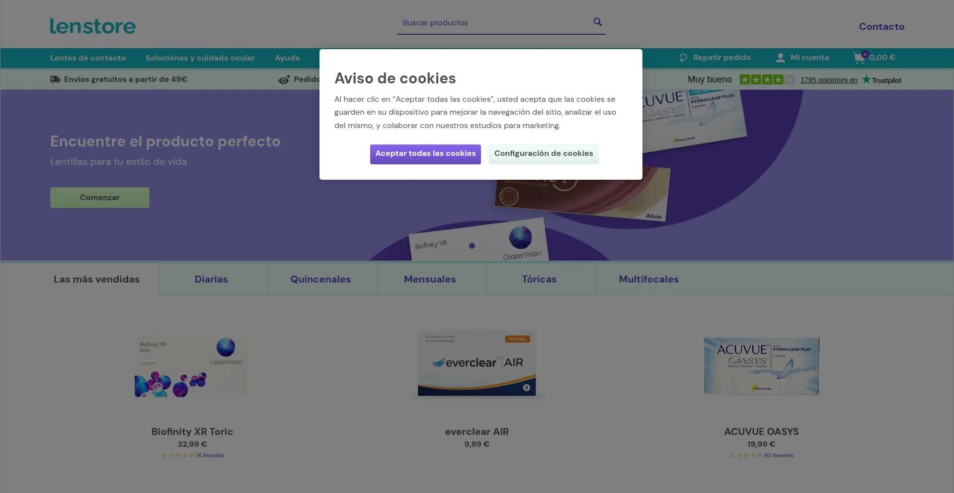Click the eye icon beside Pedido

click(x=284, y=79)
